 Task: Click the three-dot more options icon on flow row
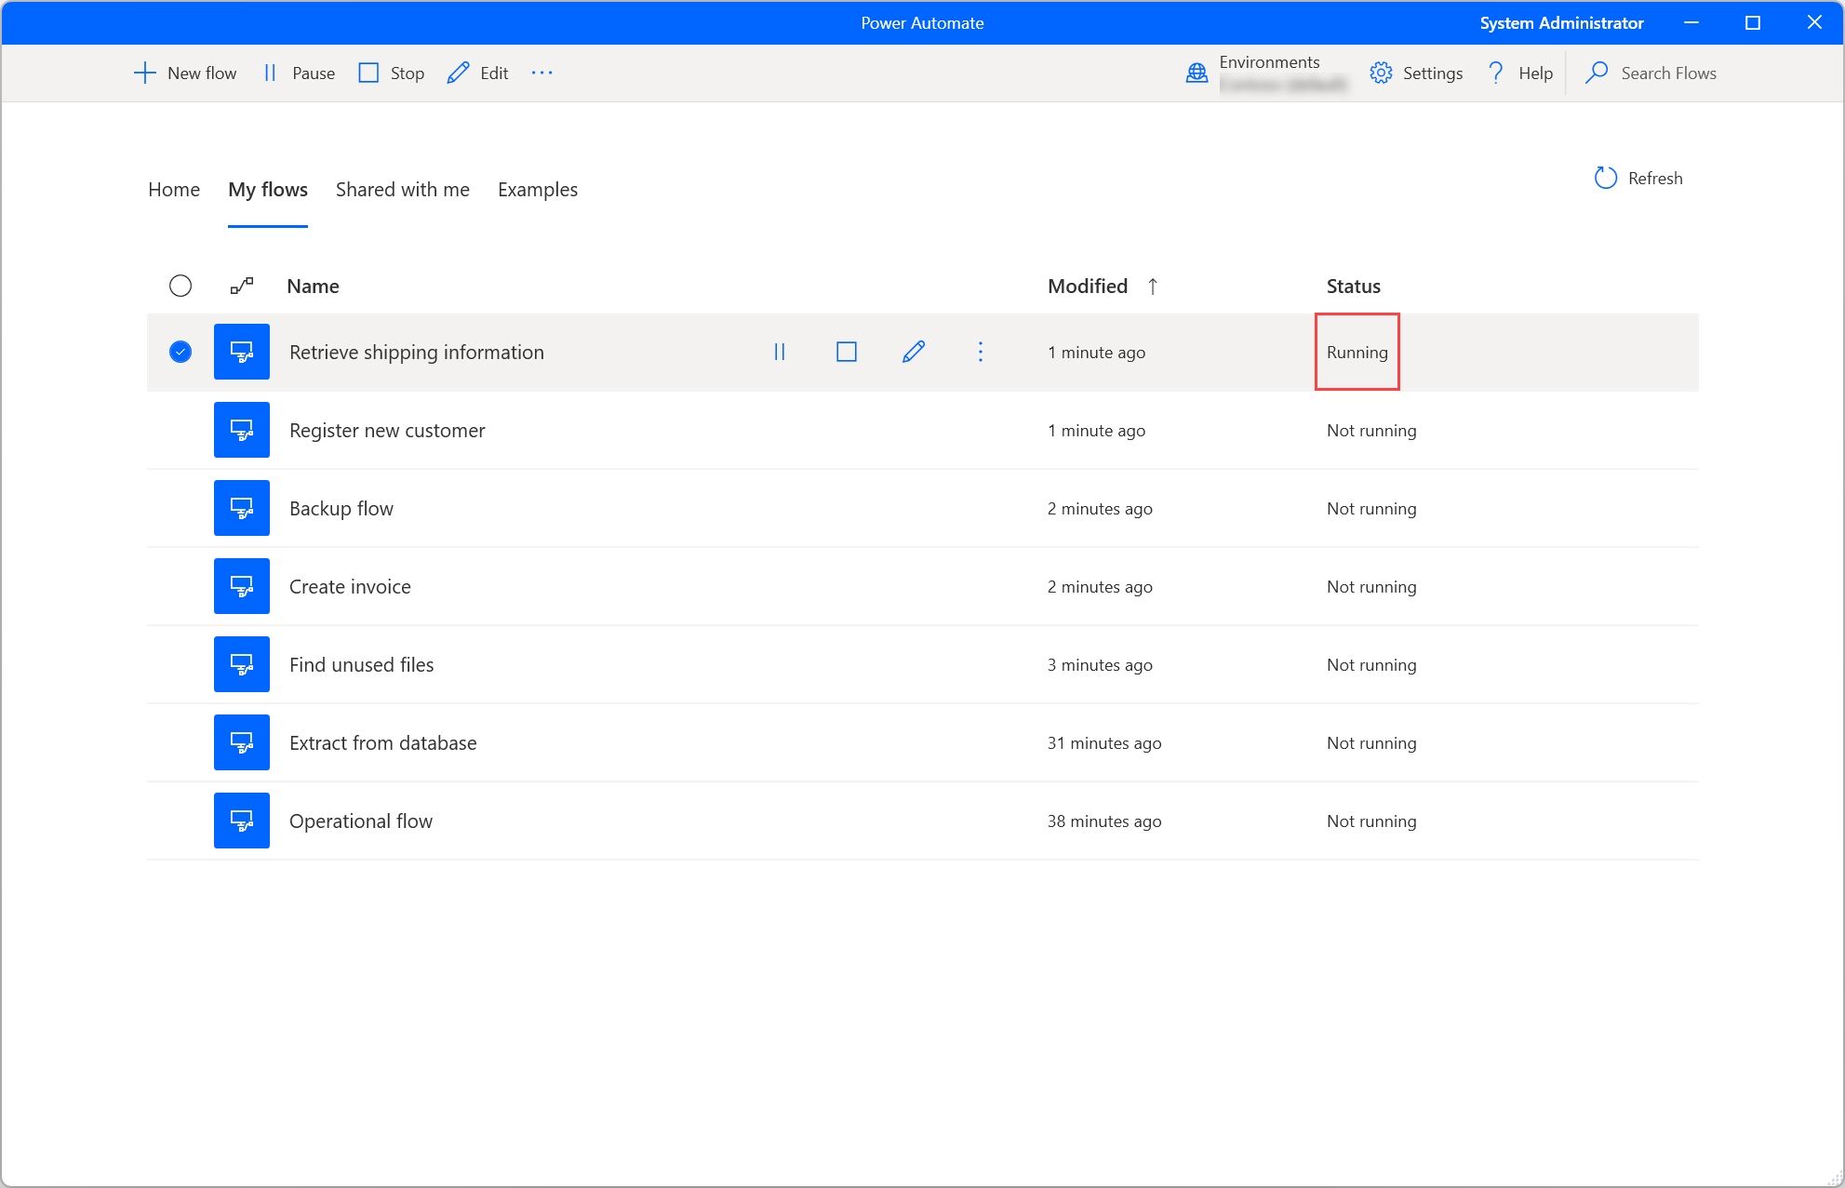[981, 352]
